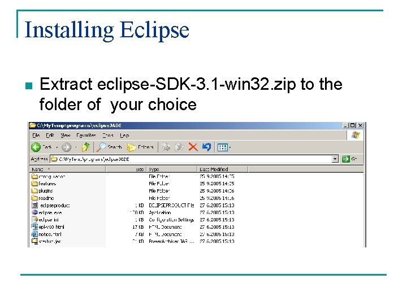Sort by the Size column header

pyautogui.click(x=126, y=169)
